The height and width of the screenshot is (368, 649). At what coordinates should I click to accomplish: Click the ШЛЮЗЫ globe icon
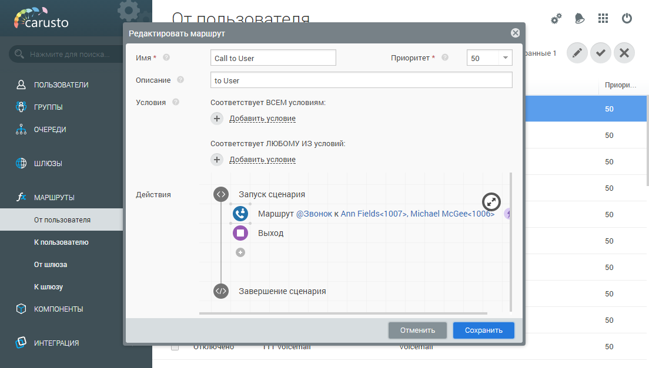click(21, 163)
